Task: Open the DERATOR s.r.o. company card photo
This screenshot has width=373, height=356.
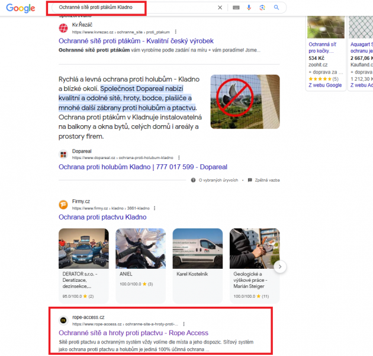Action: [x=83, y=249]
